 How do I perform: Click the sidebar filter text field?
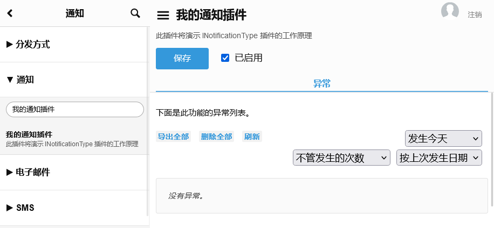(75, 109)
